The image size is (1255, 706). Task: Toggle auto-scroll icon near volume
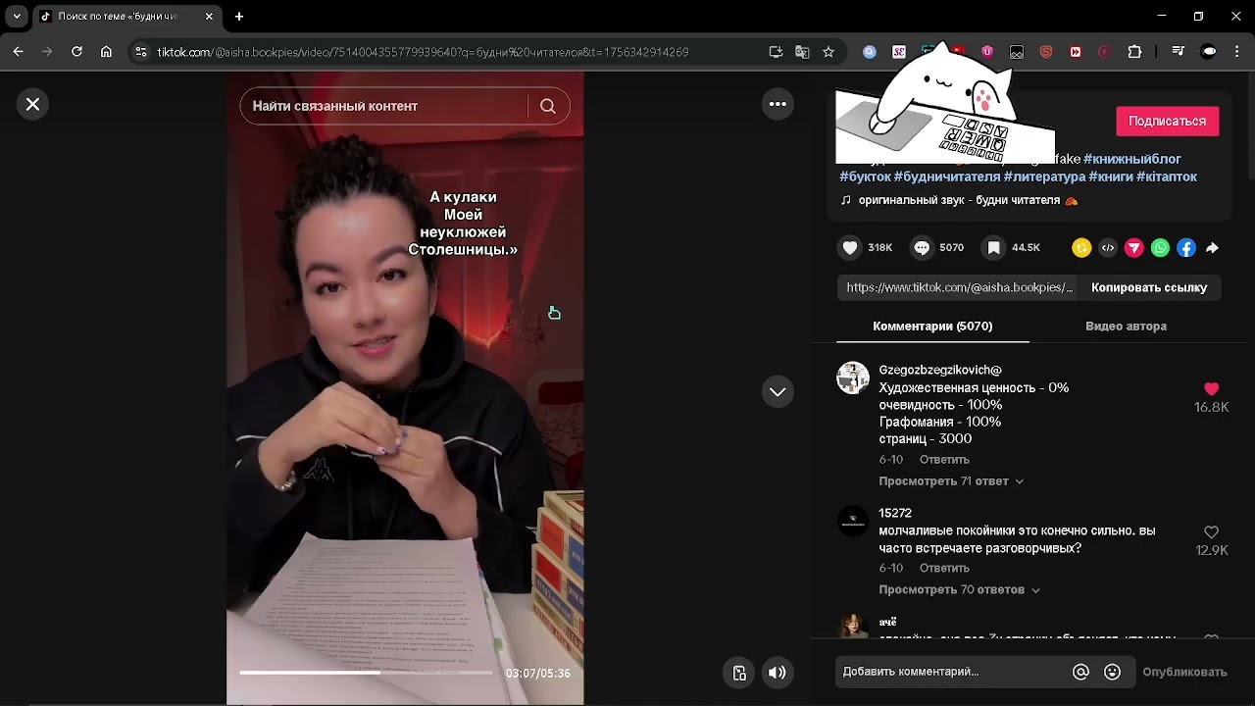[739, 673]
